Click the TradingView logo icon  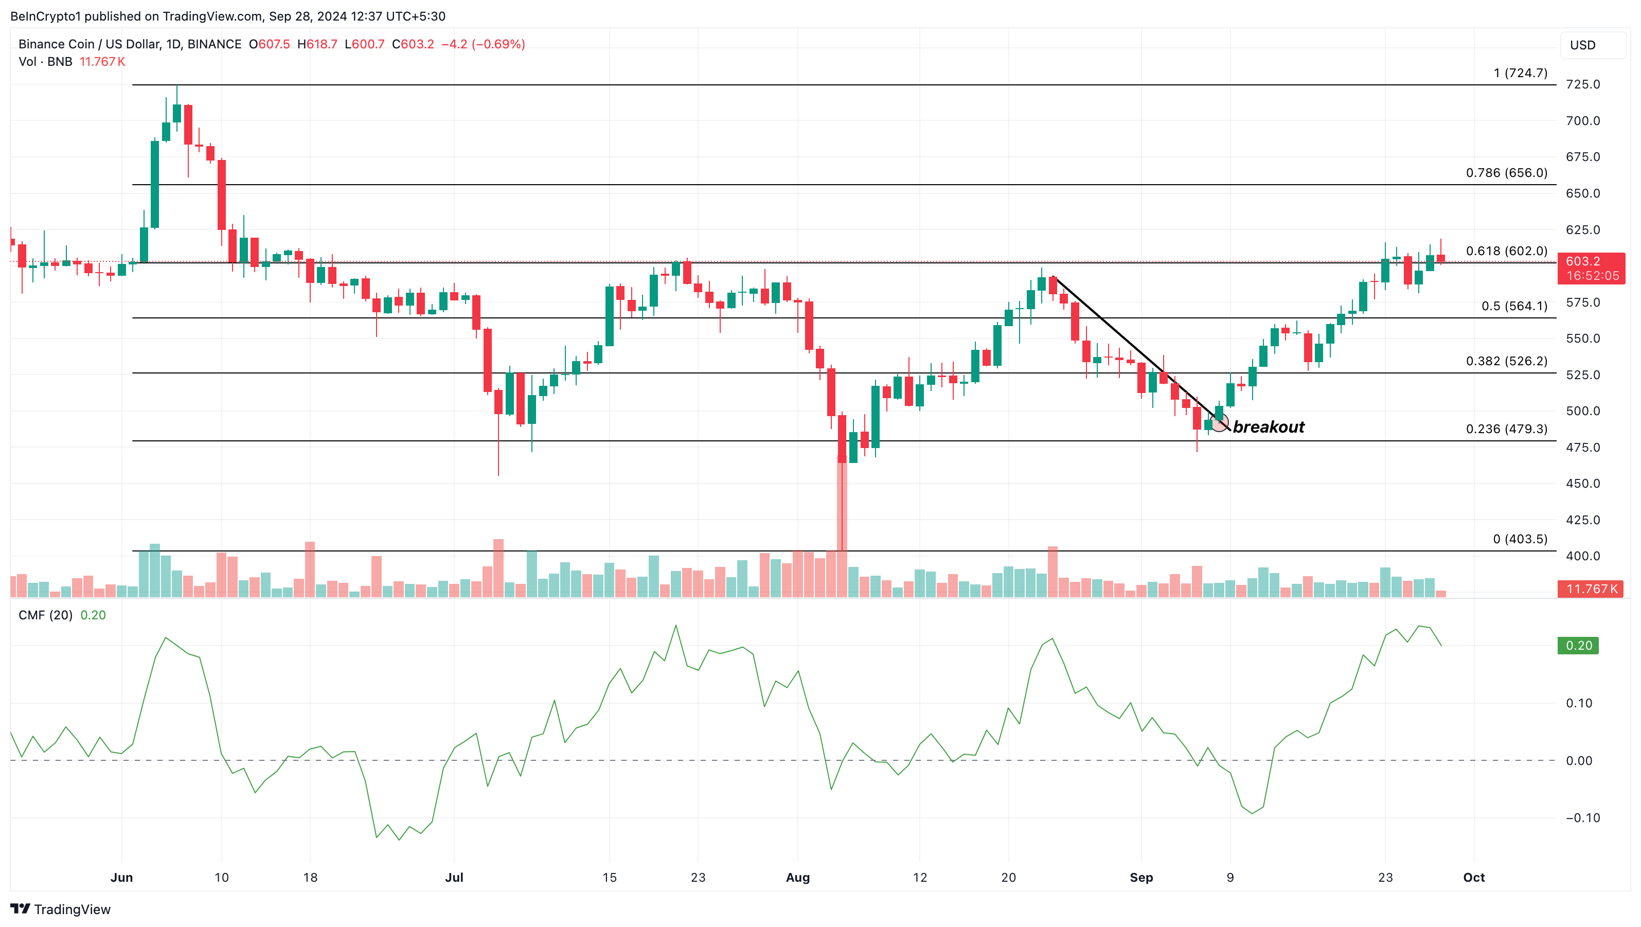point(20,908)
